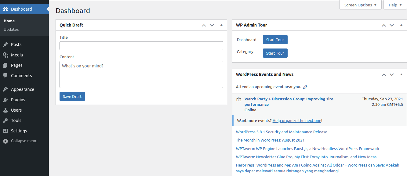The image size is (407, 176).
Task: Click the Appearance paintbrush icon
Action: pos(5,89)
